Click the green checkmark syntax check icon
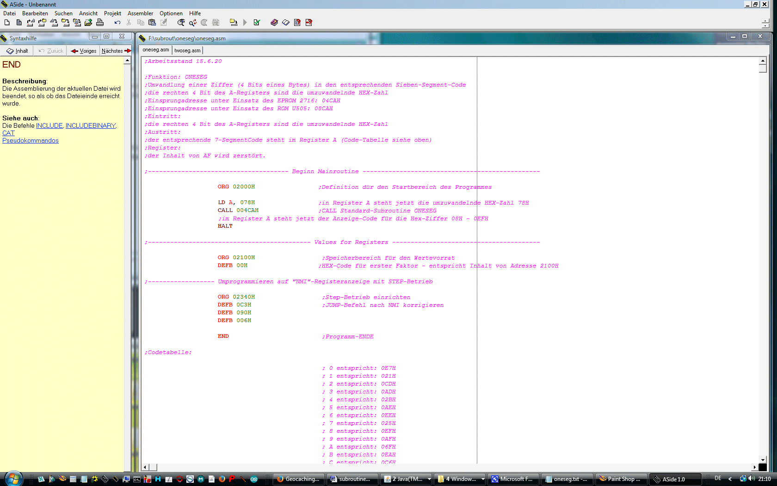Image resolution: width=777 pixels, height=486 pixels. click(257, 22)
